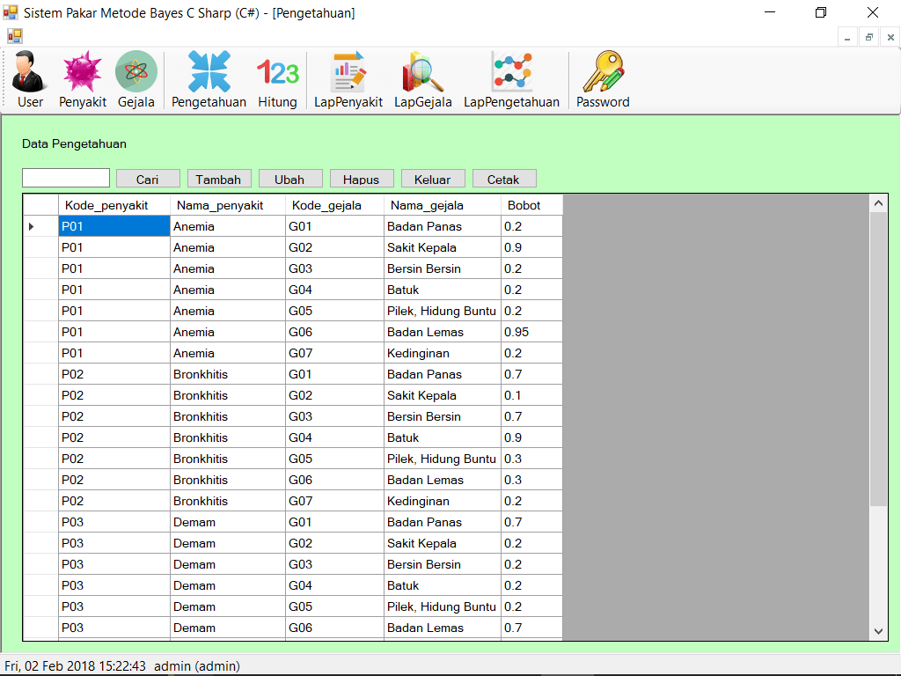
Task: Open the User toolbar icon
Action: (30, 73)
